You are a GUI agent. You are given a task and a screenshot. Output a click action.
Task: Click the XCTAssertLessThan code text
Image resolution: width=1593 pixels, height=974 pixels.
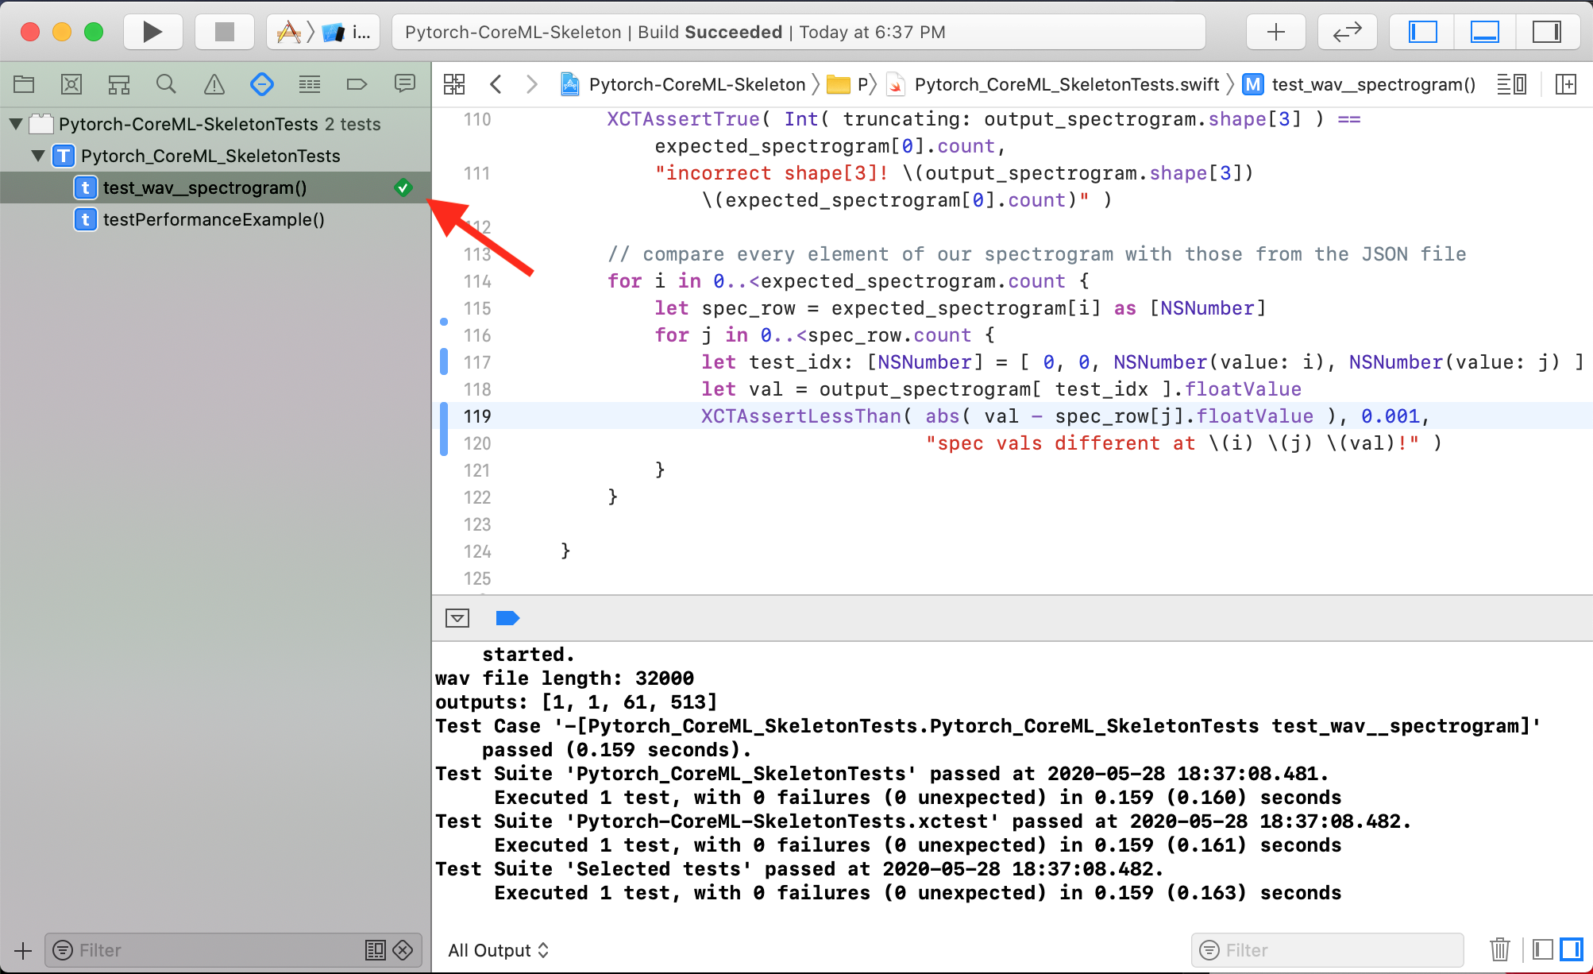click(800, 416)
